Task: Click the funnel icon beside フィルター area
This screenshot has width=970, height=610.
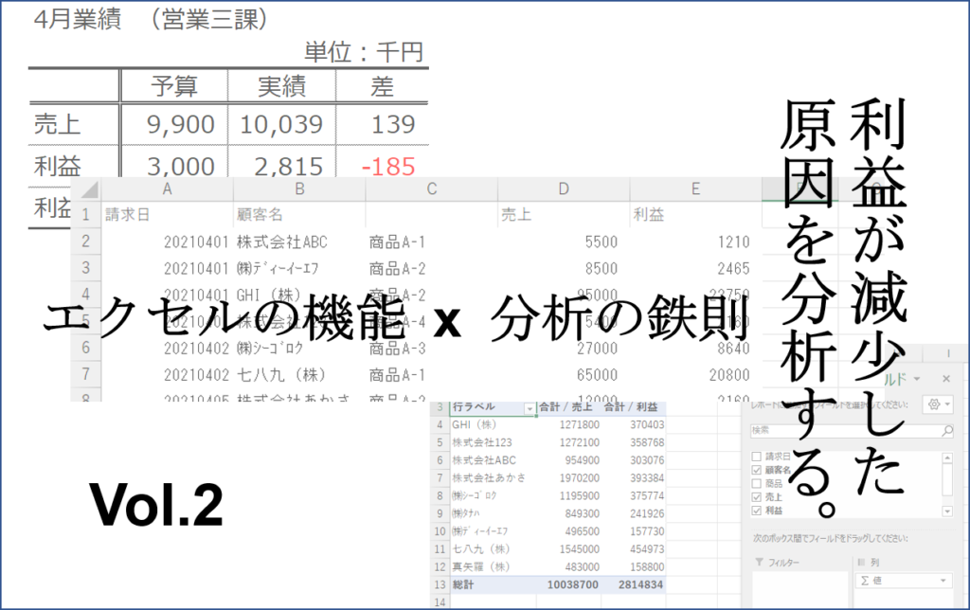Action: (759, 563)
